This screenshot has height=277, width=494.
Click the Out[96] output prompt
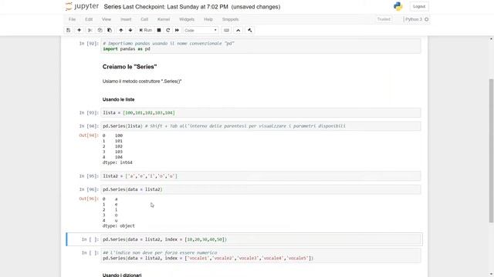coord(89,199)
